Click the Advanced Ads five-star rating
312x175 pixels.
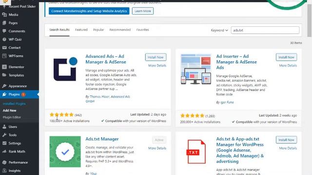click(x=61, y=115)
